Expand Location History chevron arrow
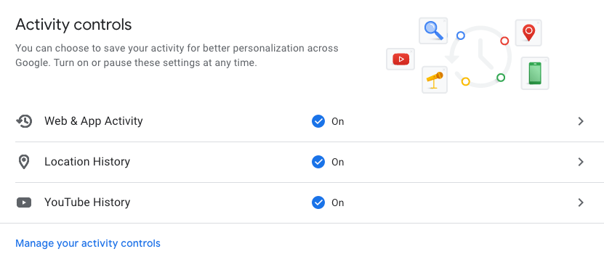Screen dimensions: 604x262 pyautogui.click(x=581, y=162)
